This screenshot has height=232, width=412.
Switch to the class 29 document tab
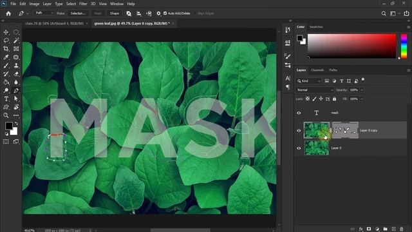pos(54,23)
